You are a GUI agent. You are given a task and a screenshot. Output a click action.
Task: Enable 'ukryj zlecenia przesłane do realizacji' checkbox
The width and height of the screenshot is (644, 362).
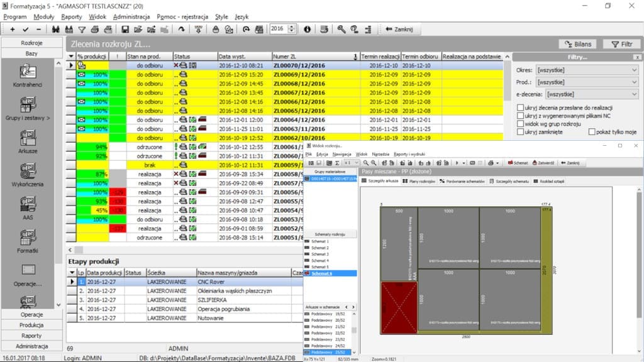(520, 108)
